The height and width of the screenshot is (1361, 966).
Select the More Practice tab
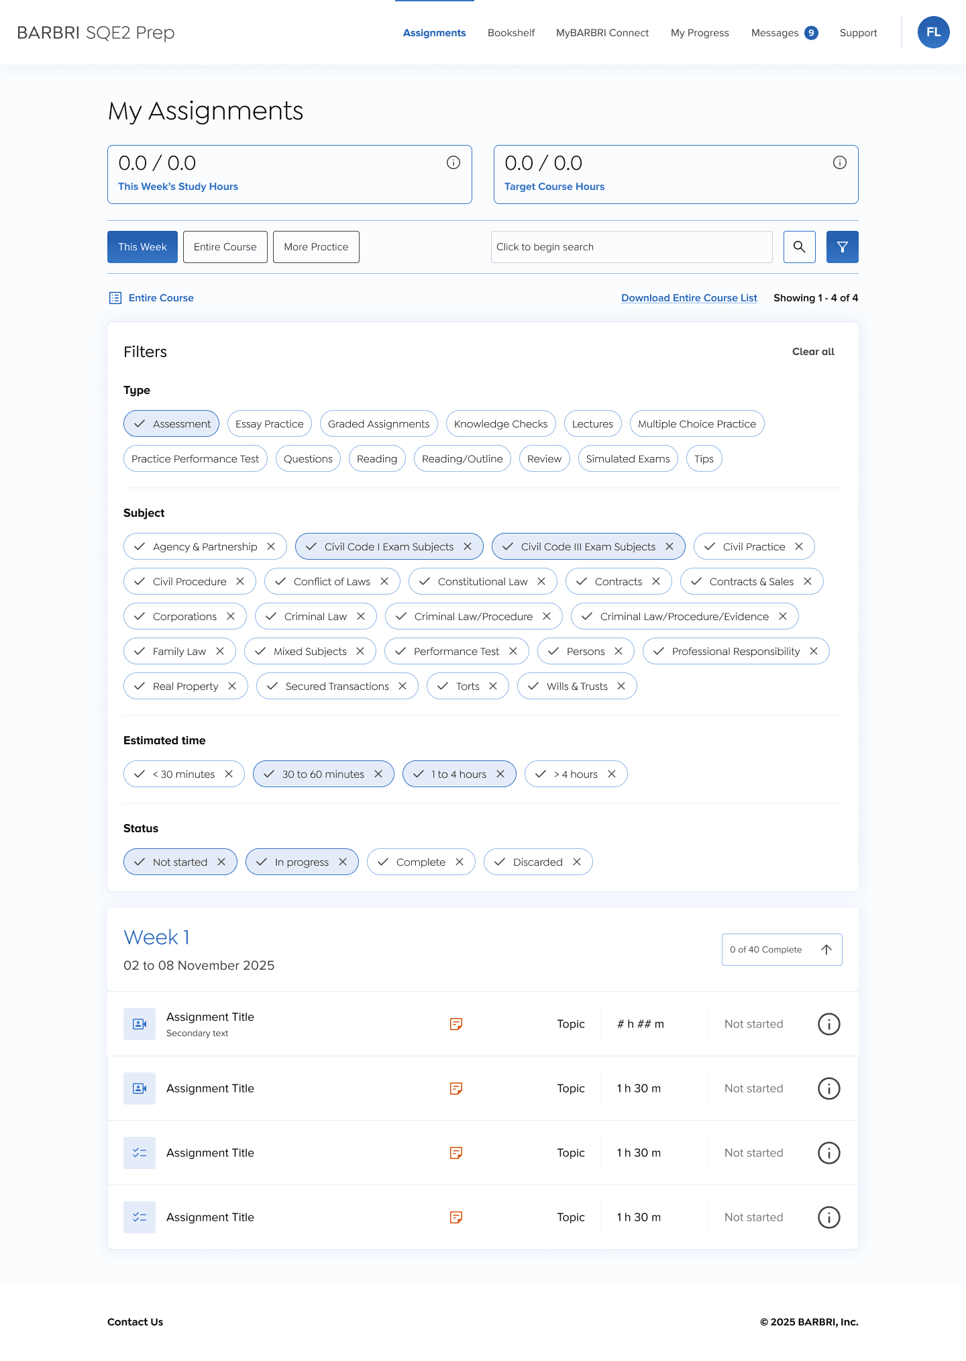pos(316,247)
